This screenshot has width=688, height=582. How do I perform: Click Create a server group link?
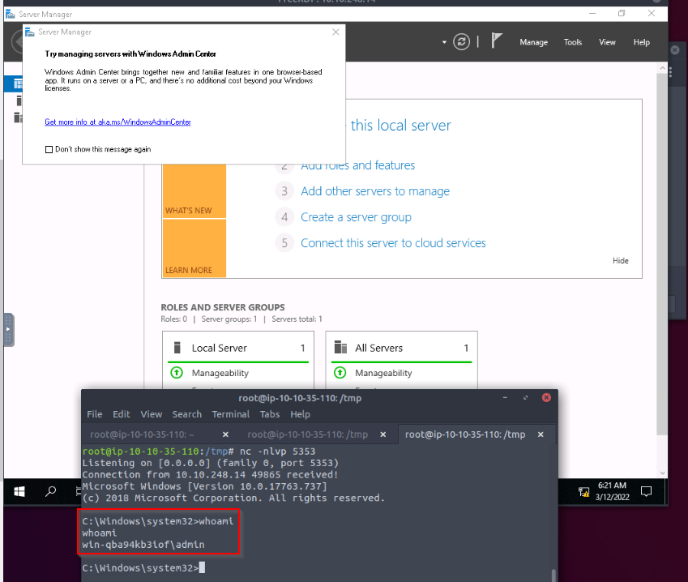pos(356,217)
